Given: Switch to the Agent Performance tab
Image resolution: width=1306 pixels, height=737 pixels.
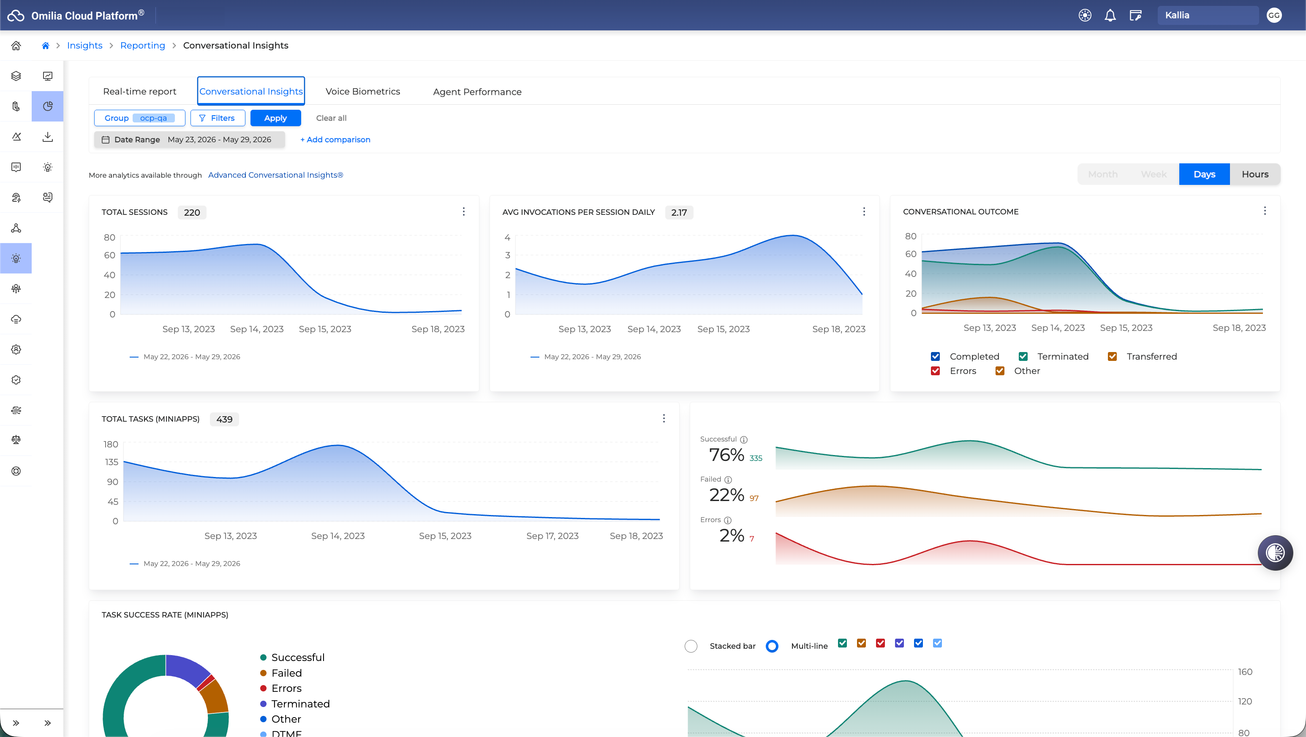Looking at the screenshot, I should [477, 92].
